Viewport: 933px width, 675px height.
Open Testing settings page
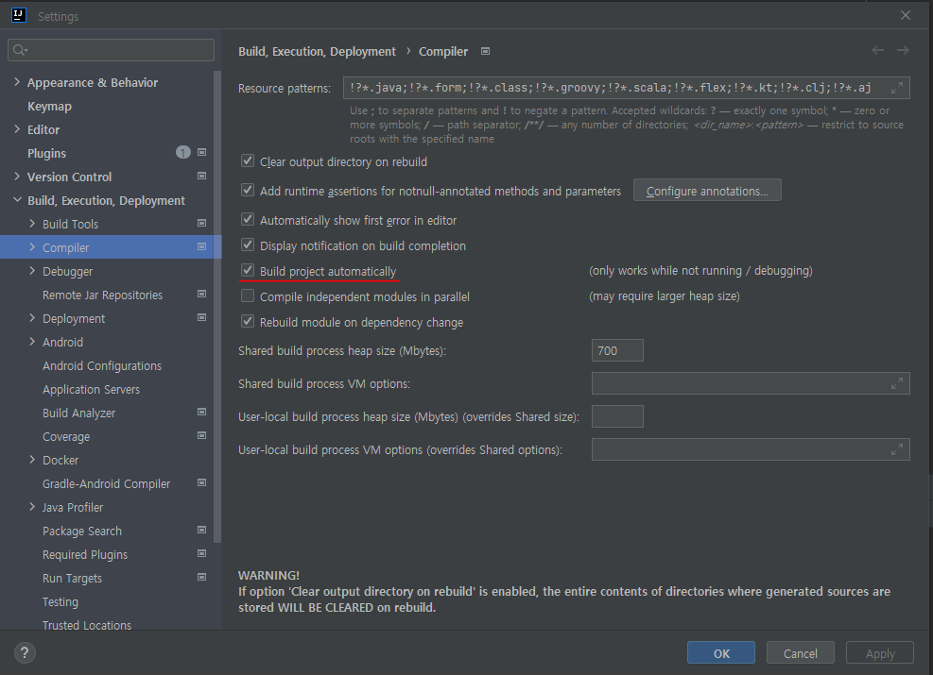click(x=60, y=602)
